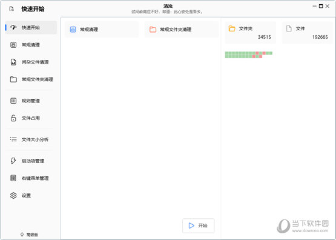The image size is (336, 240).
Task: Click the green and red block progress grid
Action: (x=249, y=55)
